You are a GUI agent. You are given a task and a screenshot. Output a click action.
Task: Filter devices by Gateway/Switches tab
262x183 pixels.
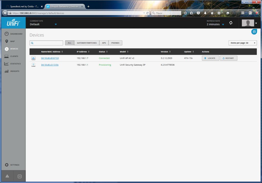[x=87, y=43]
